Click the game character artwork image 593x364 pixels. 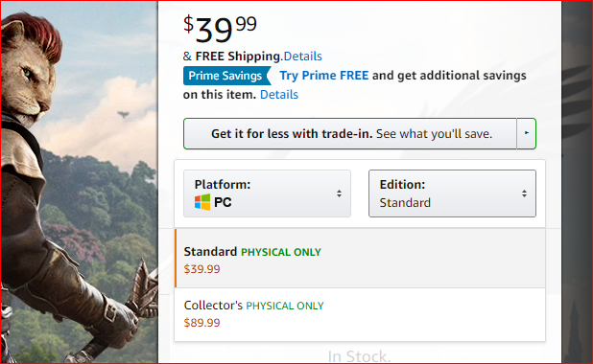click(79, 182)
